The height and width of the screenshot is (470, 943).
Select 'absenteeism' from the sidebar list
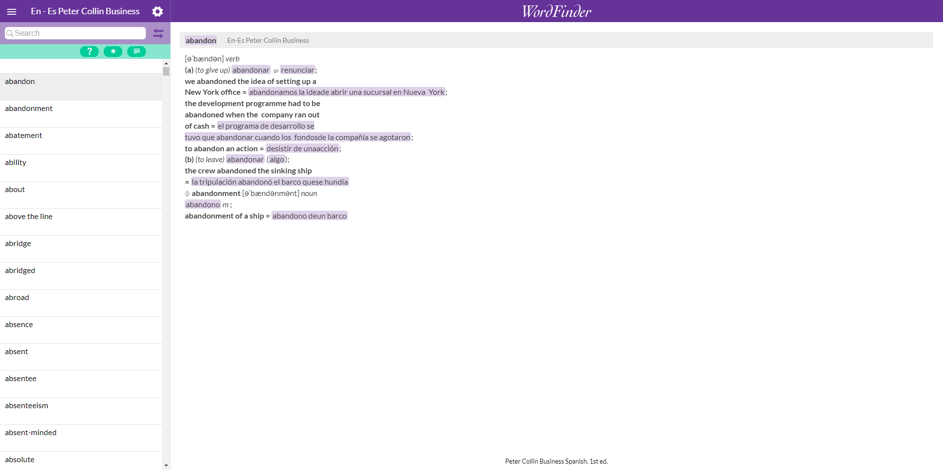pyautogui.click(x=27, y=405)
